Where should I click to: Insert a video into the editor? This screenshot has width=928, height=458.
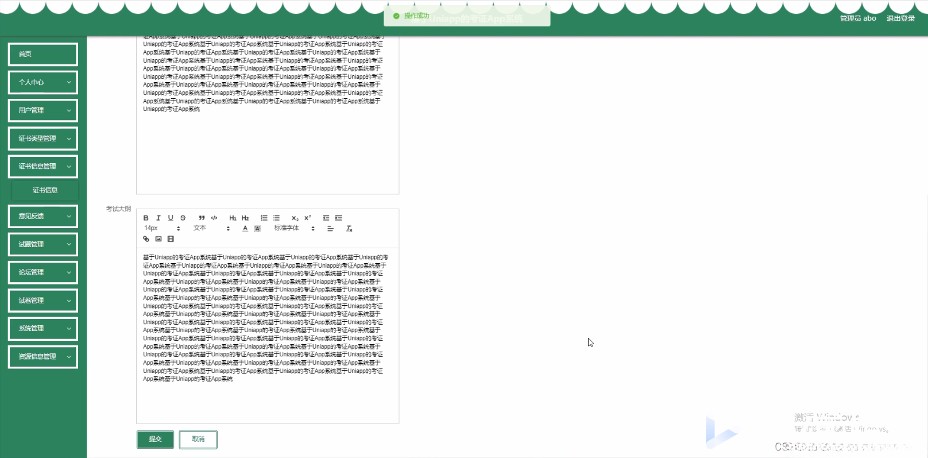(171, 239)
